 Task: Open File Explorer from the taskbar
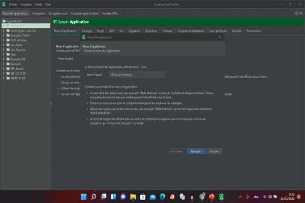[133, 196]
